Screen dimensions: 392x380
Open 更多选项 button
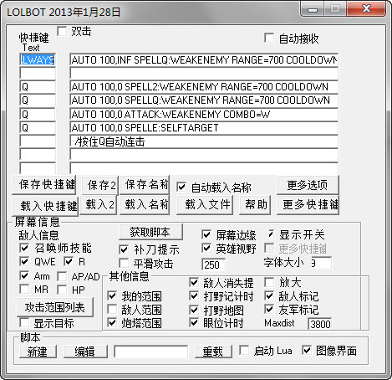tap(308, 185)
